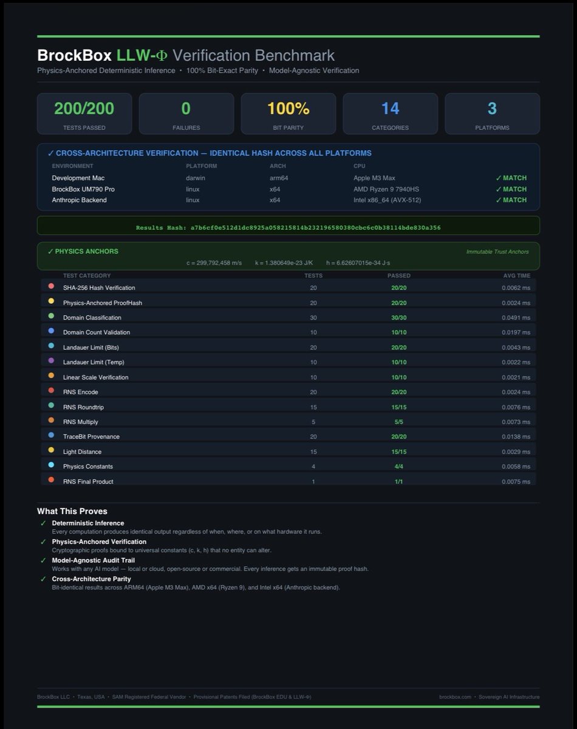Click the BrockBox LLC footer text

pyautogui.click(x=53, y=697)
